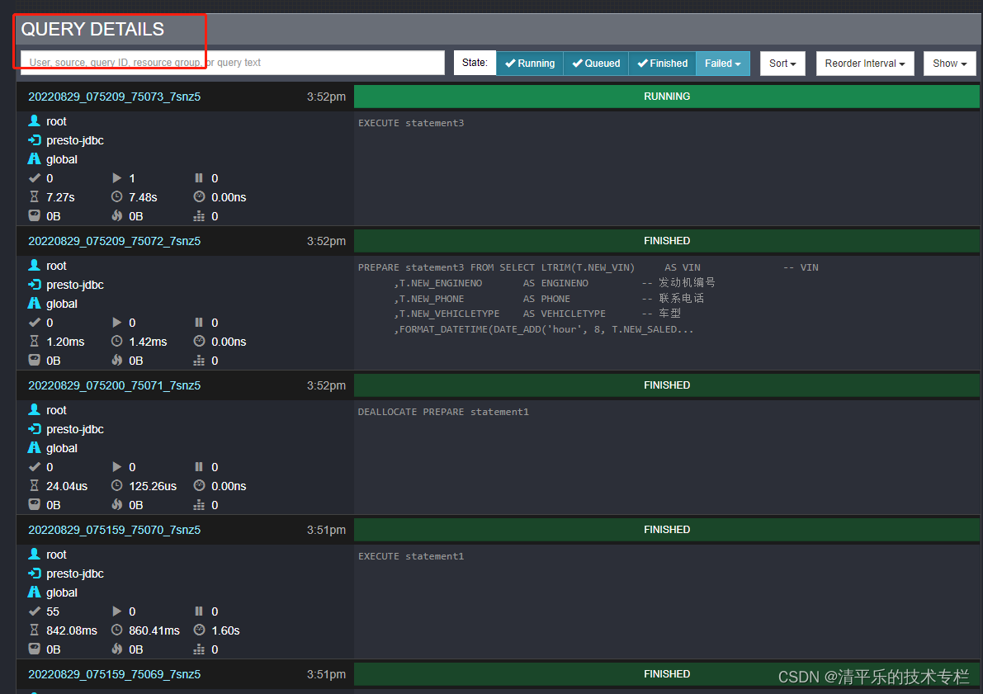Click global resource group in query 75072
This screenshot has height=694, width=983.
[61, 304]
